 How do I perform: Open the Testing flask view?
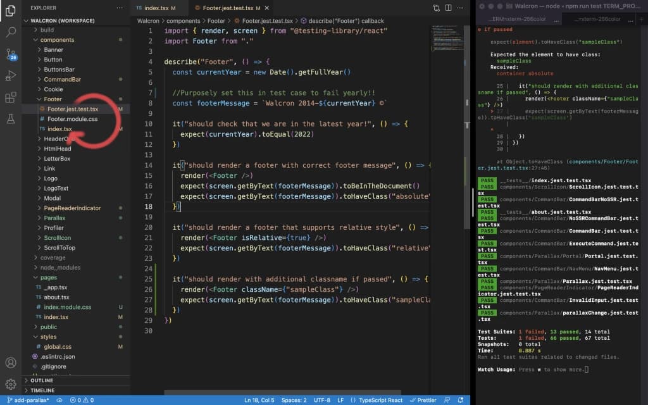point(11,119)
